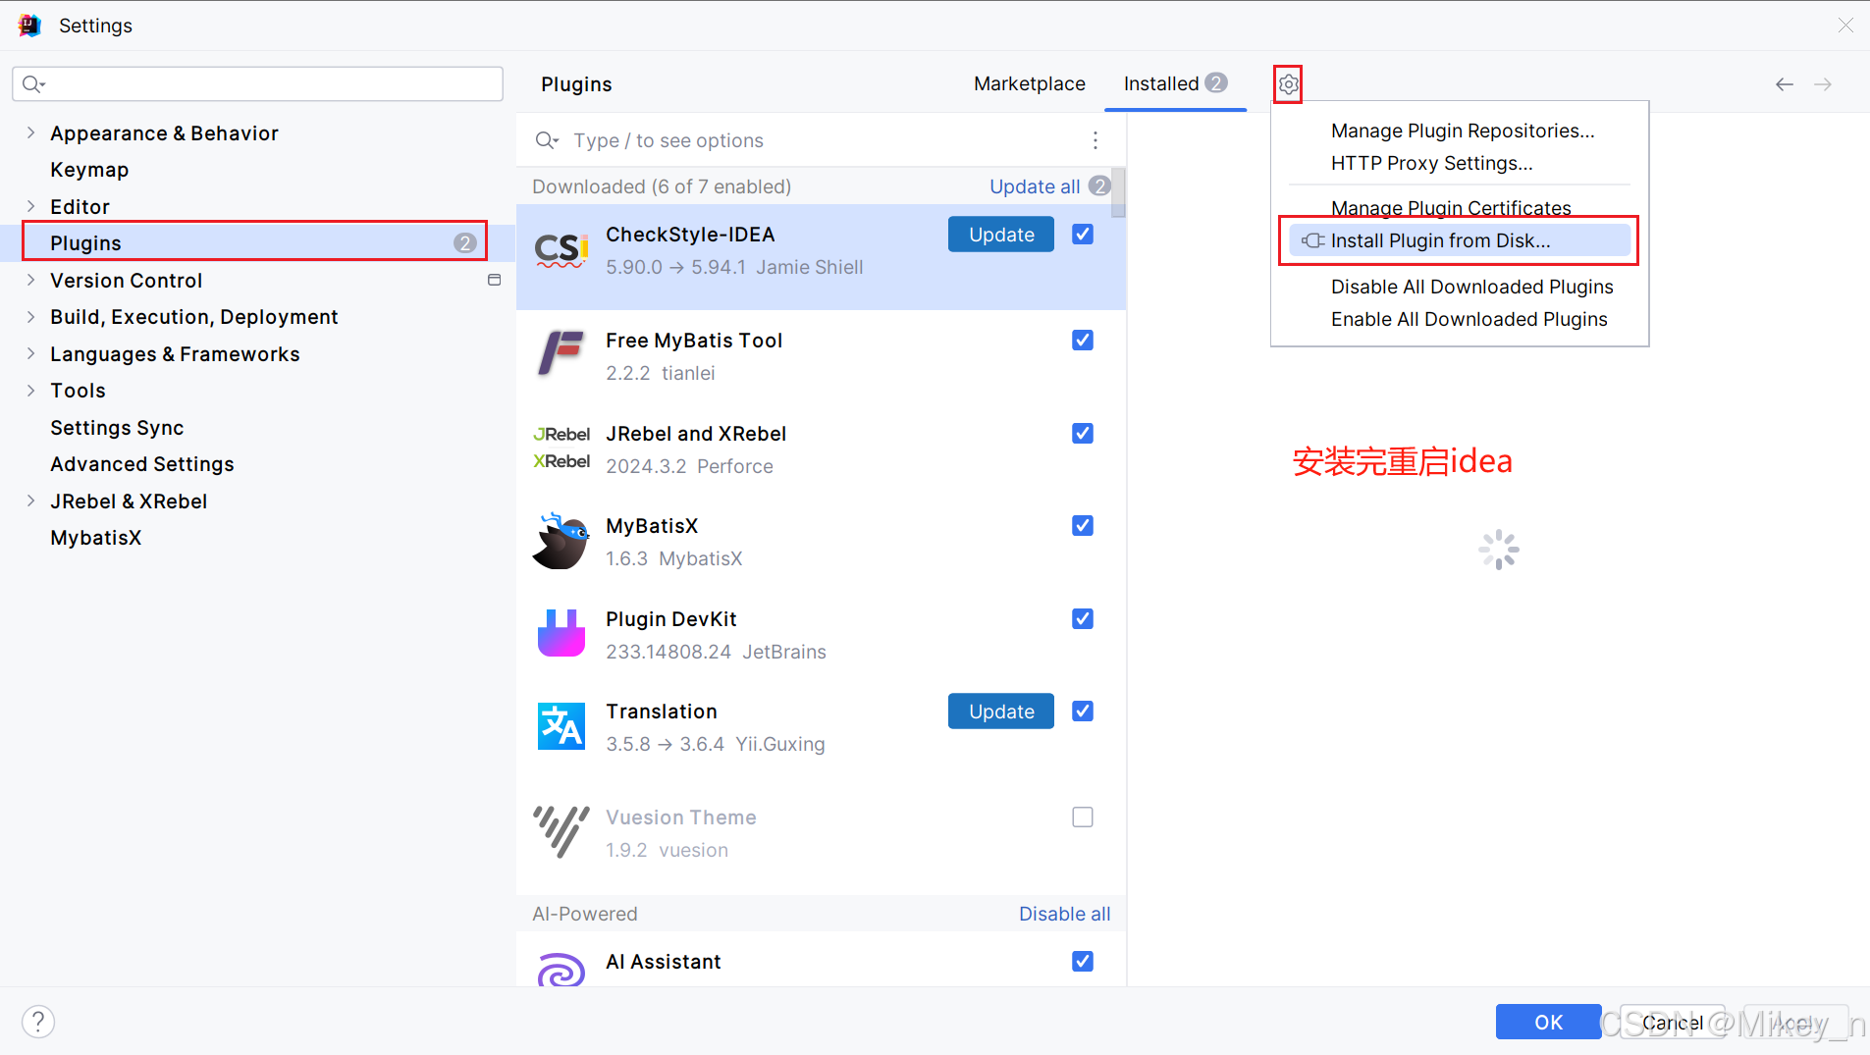Update the CheckStyle-IDEA plugin
The width and height of the screenshot is (1870, 1055).
pyautogui.click(x=1001, y=235)
